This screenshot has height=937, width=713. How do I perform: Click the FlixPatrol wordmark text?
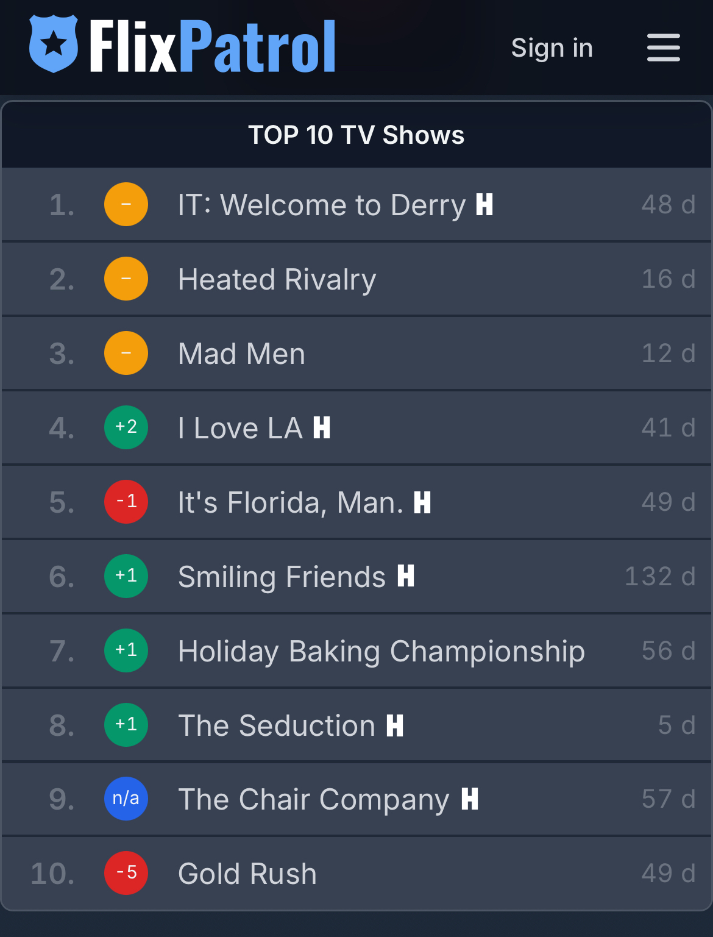point(213,46)
